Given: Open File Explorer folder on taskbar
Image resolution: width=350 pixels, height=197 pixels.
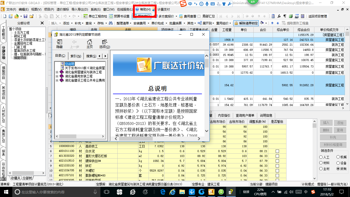Looking at the screenshot, I should coord(182,192).
